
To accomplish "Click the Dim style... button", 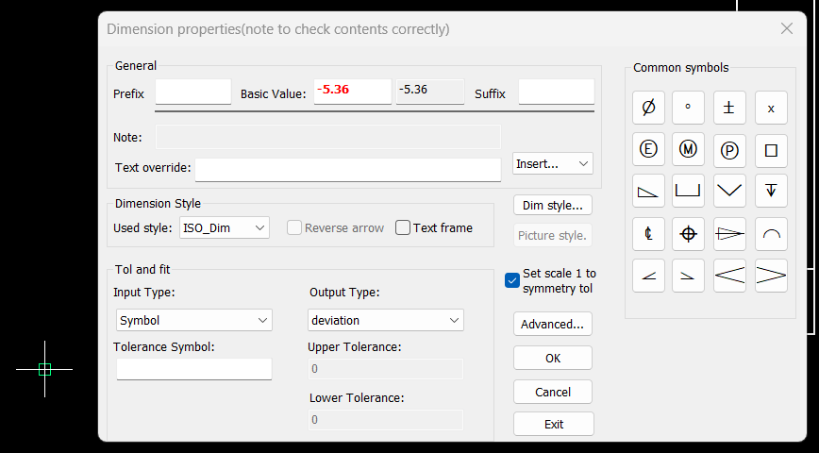I will (553, 206).
